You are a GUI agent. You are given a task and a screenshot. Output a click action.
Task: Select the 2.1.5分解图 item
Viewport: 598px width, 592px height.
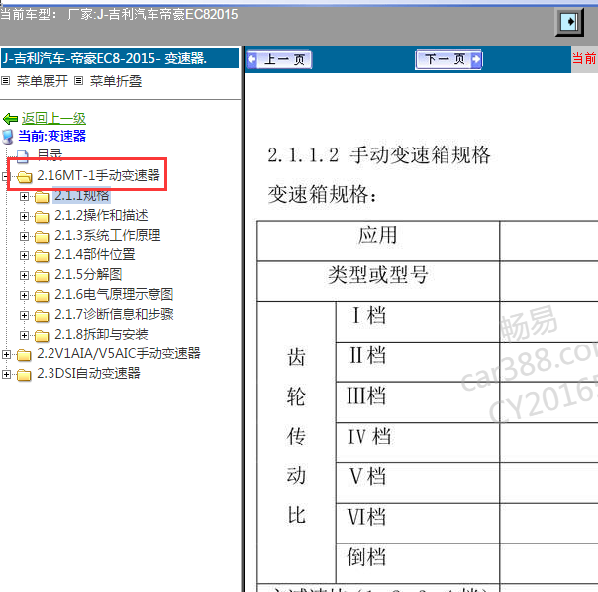point(88,274)
